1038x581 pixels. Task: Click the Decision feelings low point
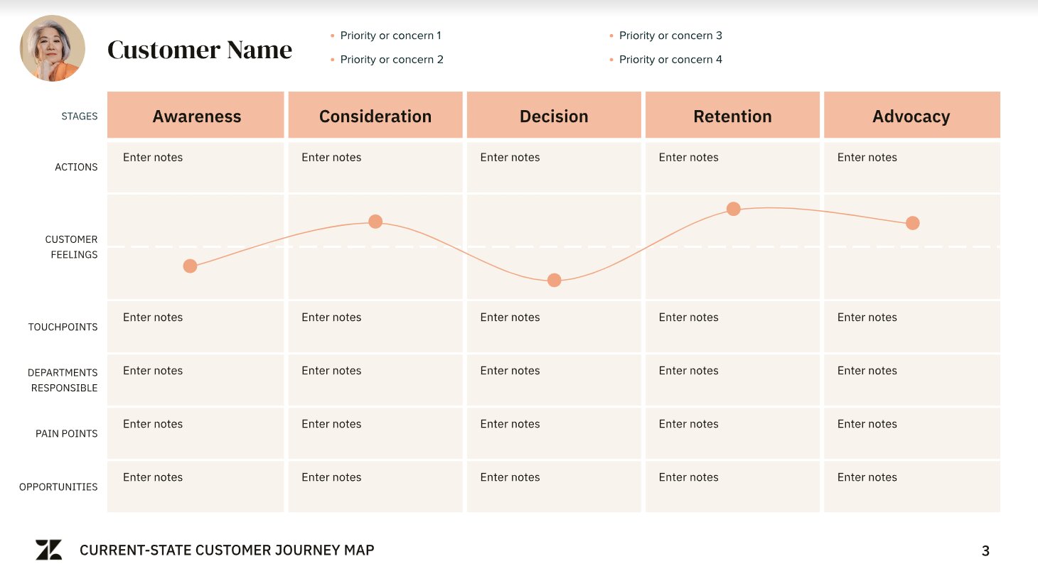(x=555, y=281)
